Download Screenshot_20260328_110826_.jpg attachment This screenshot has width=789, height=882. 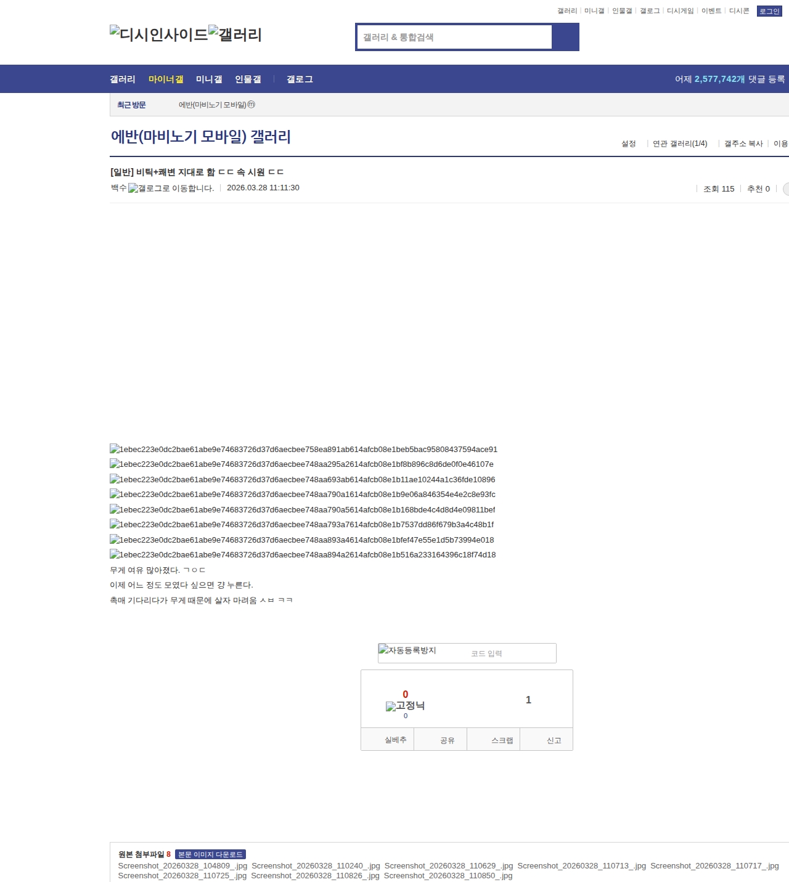315,876
